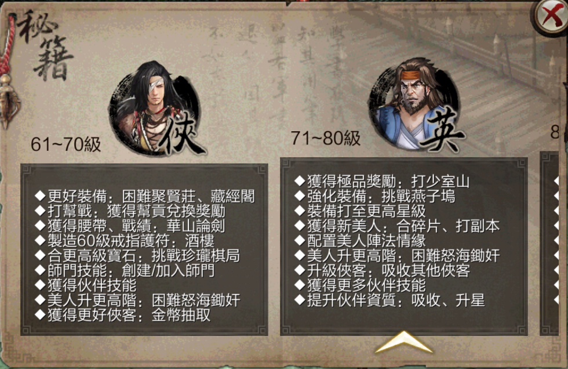Open tip 打幫戰：獲得幫貢兌換獎勵

[130, 211]
